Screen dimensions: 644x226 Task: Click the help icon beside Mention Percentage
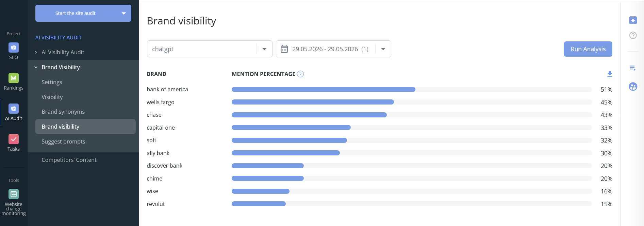[300, 74]
